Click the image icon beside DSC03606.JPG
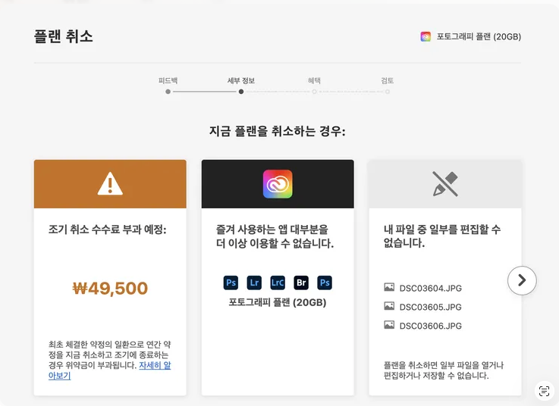The width and height of the screenshot is (559, 406). (389, 325)
